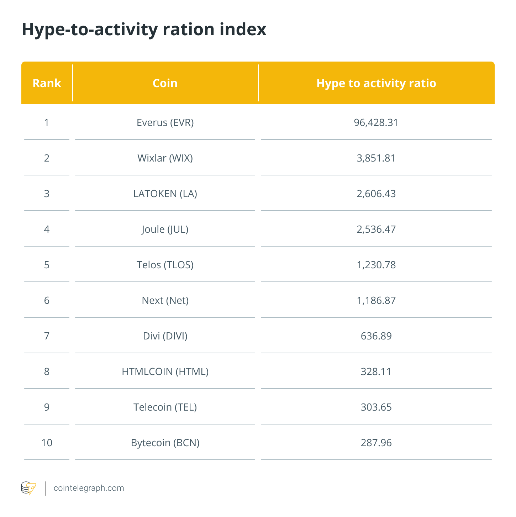Click the Cointelegraph coin logo icon
Screen dimensions: 516x517
tap(29, 488)
